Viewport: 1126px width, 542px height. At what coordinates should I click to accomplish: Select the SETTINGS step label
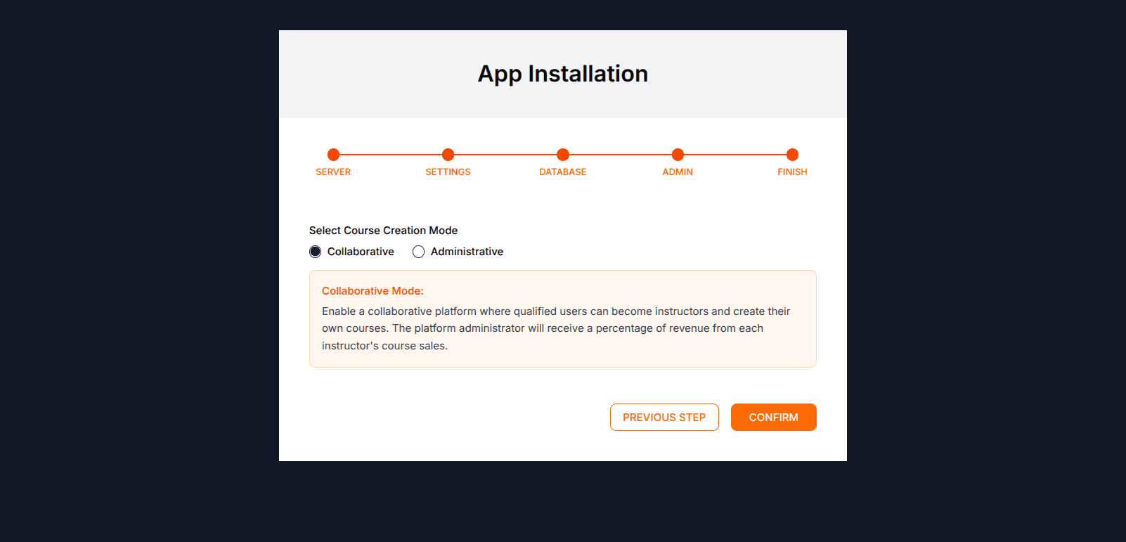point(448,172)
